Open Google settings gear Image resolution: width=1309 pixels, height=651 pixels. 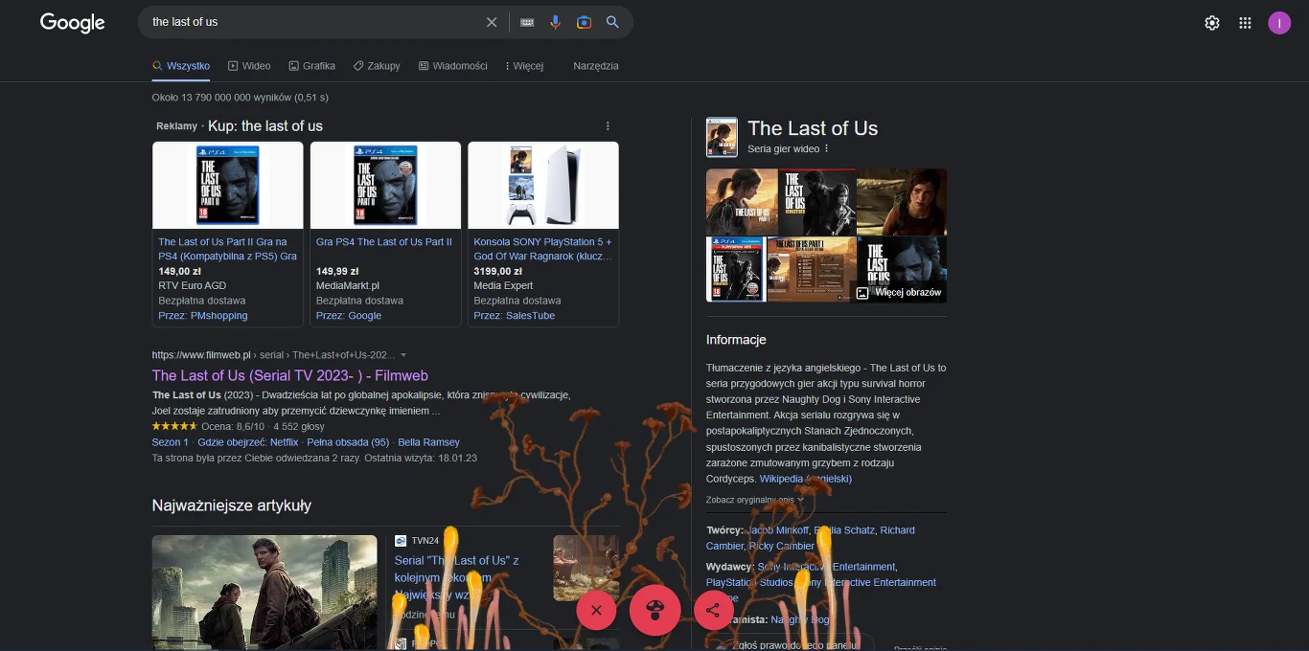click(1212, 23)
